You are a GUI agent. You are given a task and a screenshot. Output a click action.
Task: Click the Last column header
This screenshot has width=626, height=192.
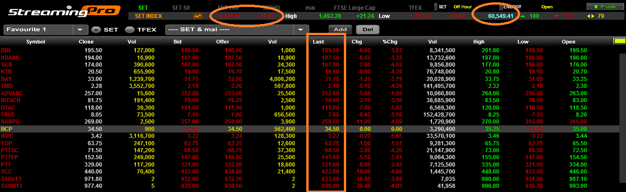point(318,42)
